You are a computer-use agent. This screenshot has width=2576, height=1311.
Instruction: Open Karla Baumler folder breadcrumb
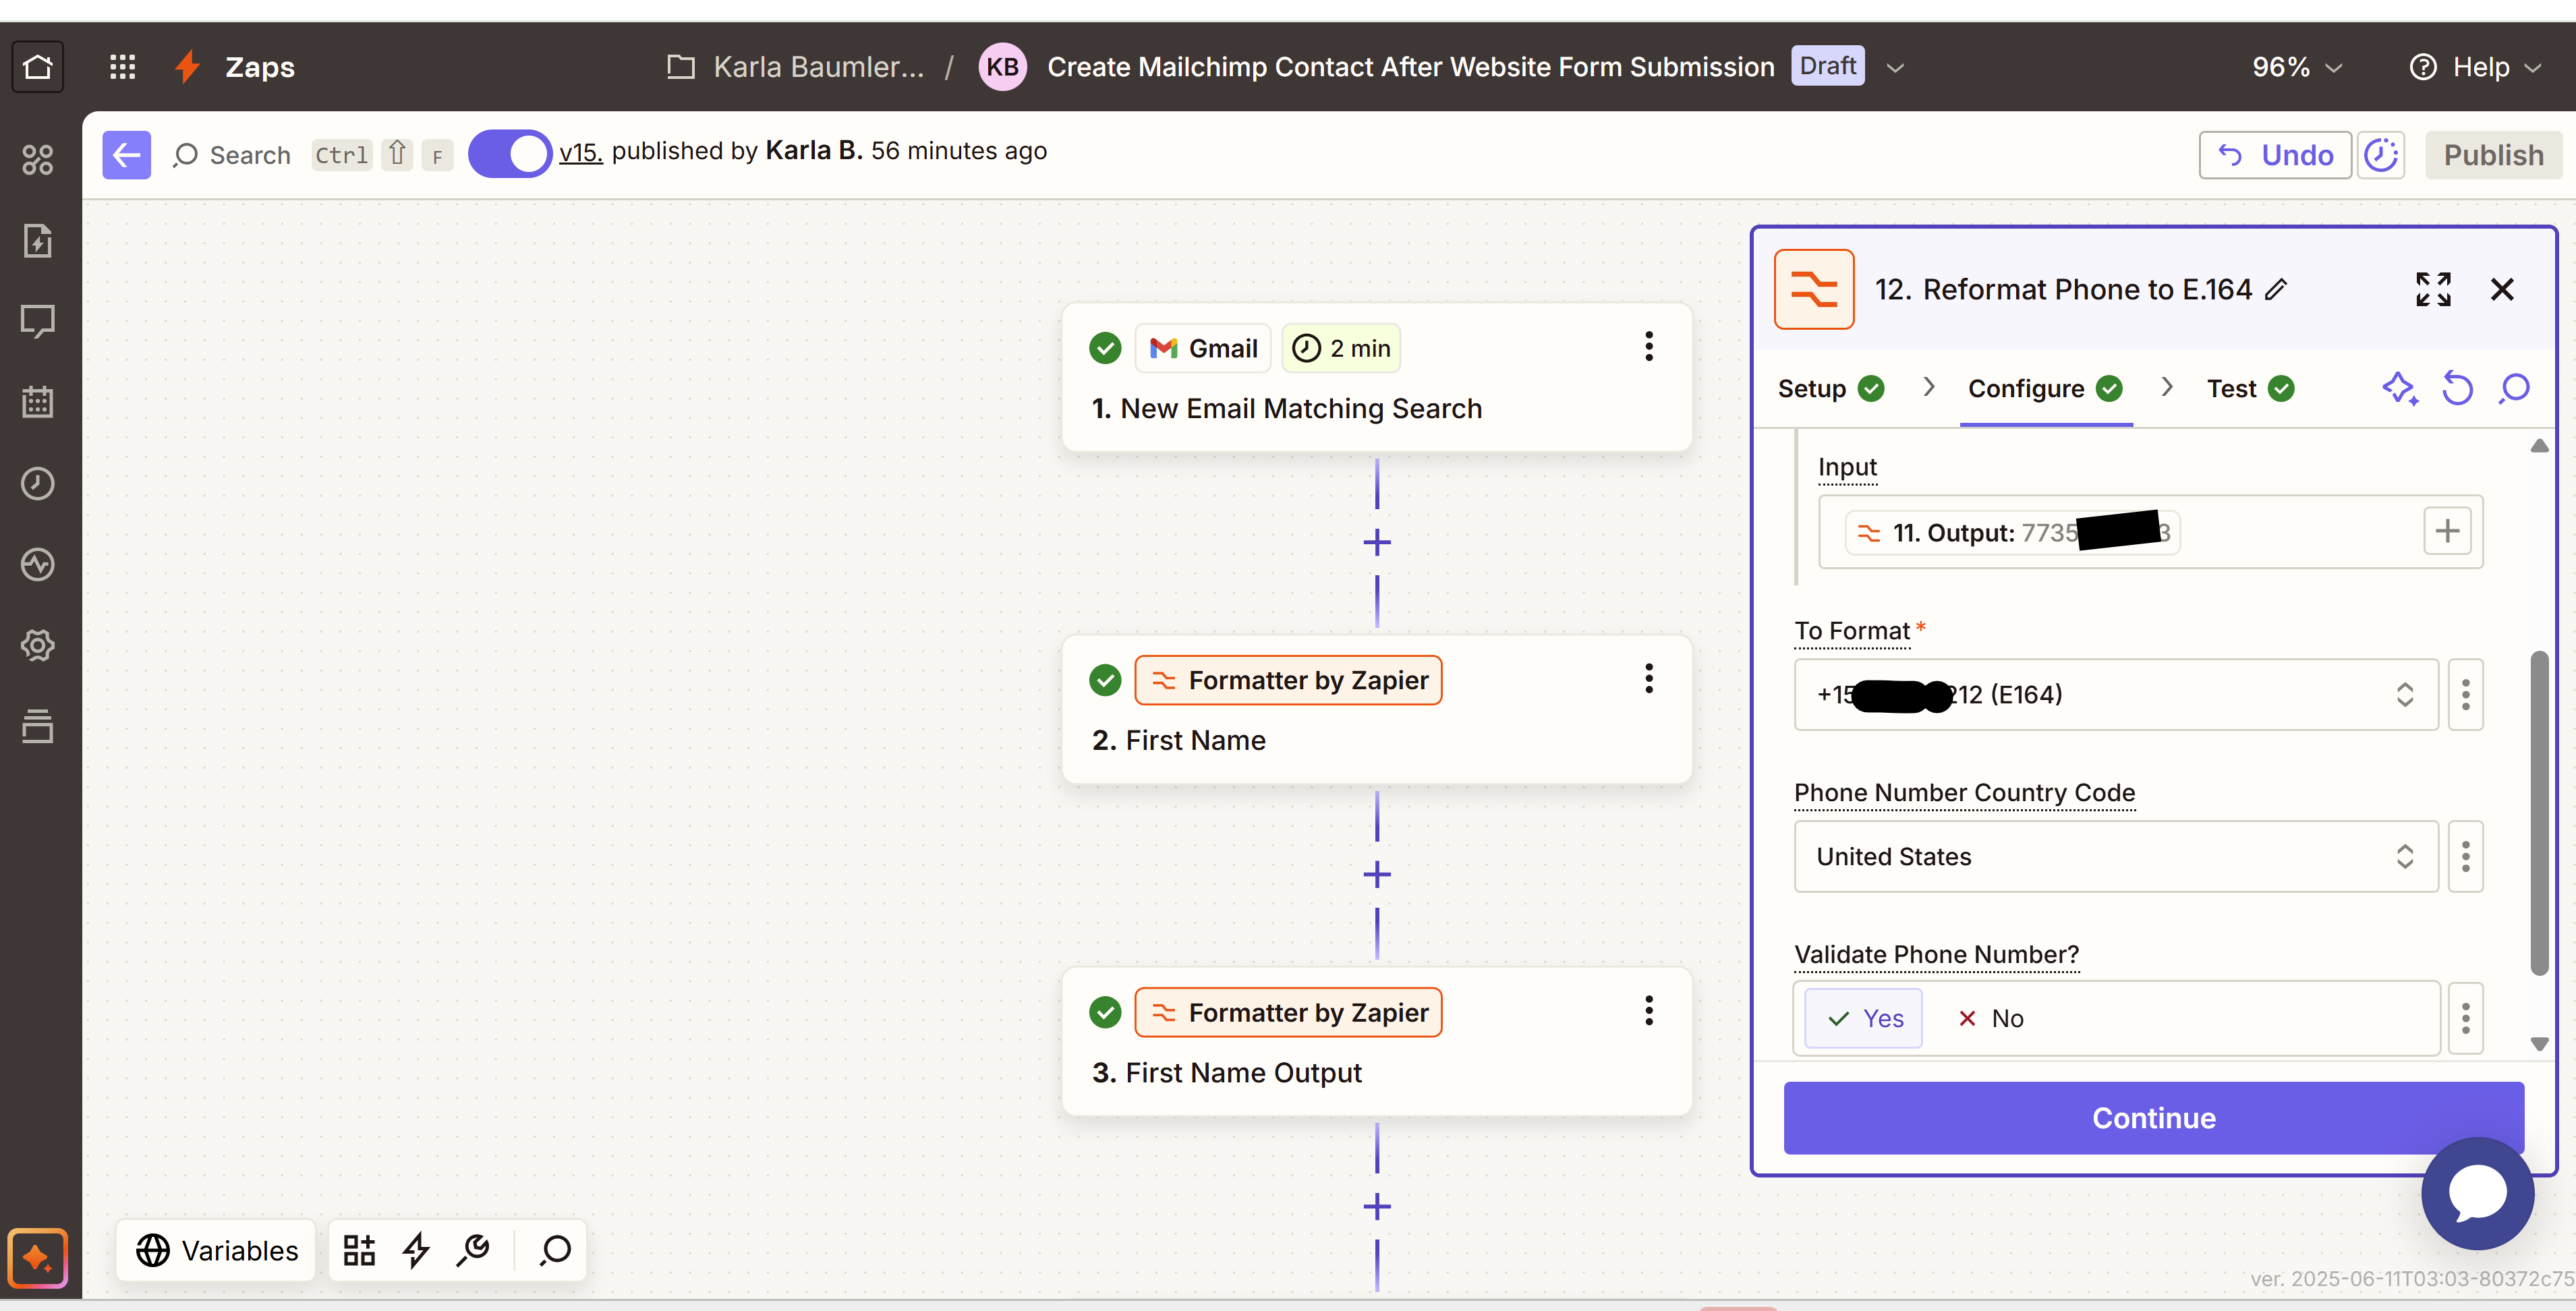pos(795,67)
